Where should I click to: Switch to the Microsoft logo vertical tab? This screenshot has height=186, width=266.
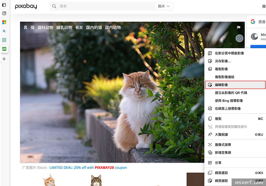(x=4, y=22)
